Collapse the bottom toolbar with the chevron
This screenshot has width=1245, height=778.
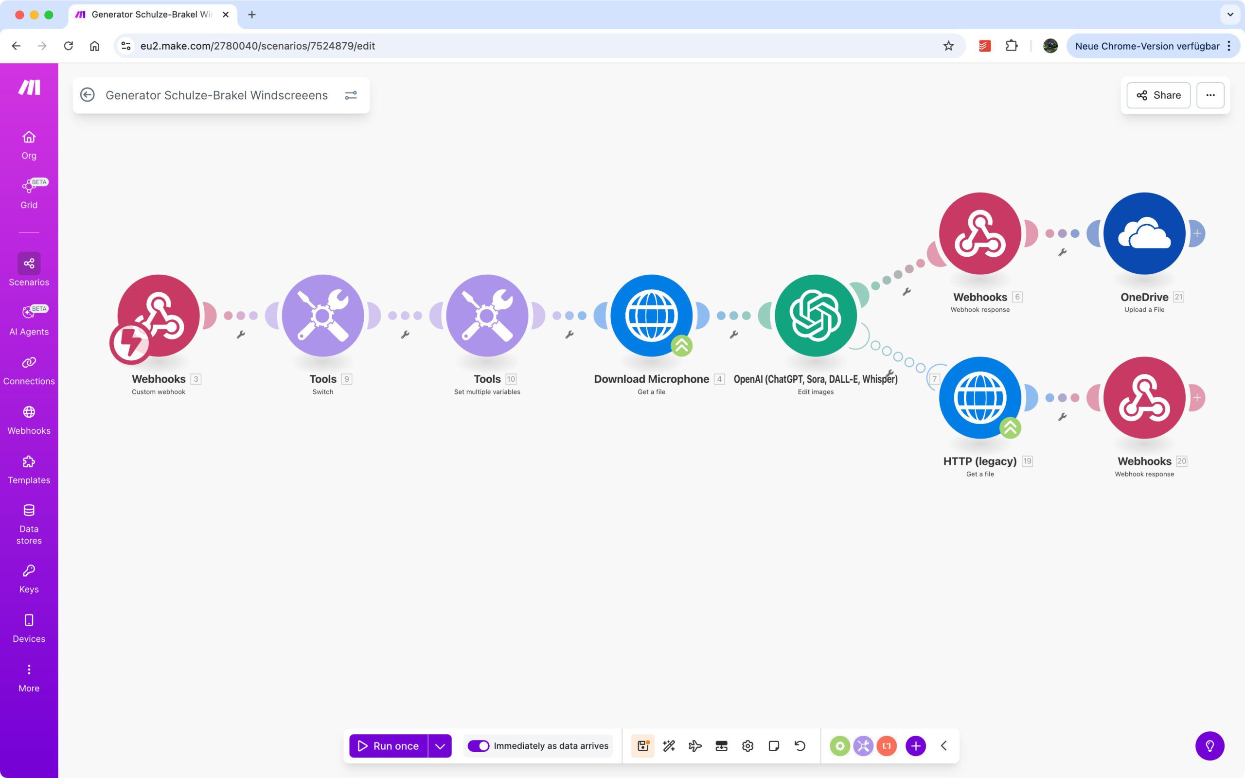coord(943,745)
